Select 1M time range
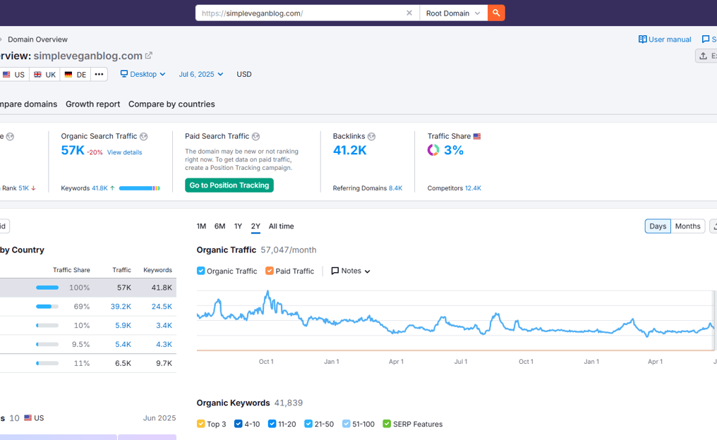 pyautogui.click(x=201, y=226)
